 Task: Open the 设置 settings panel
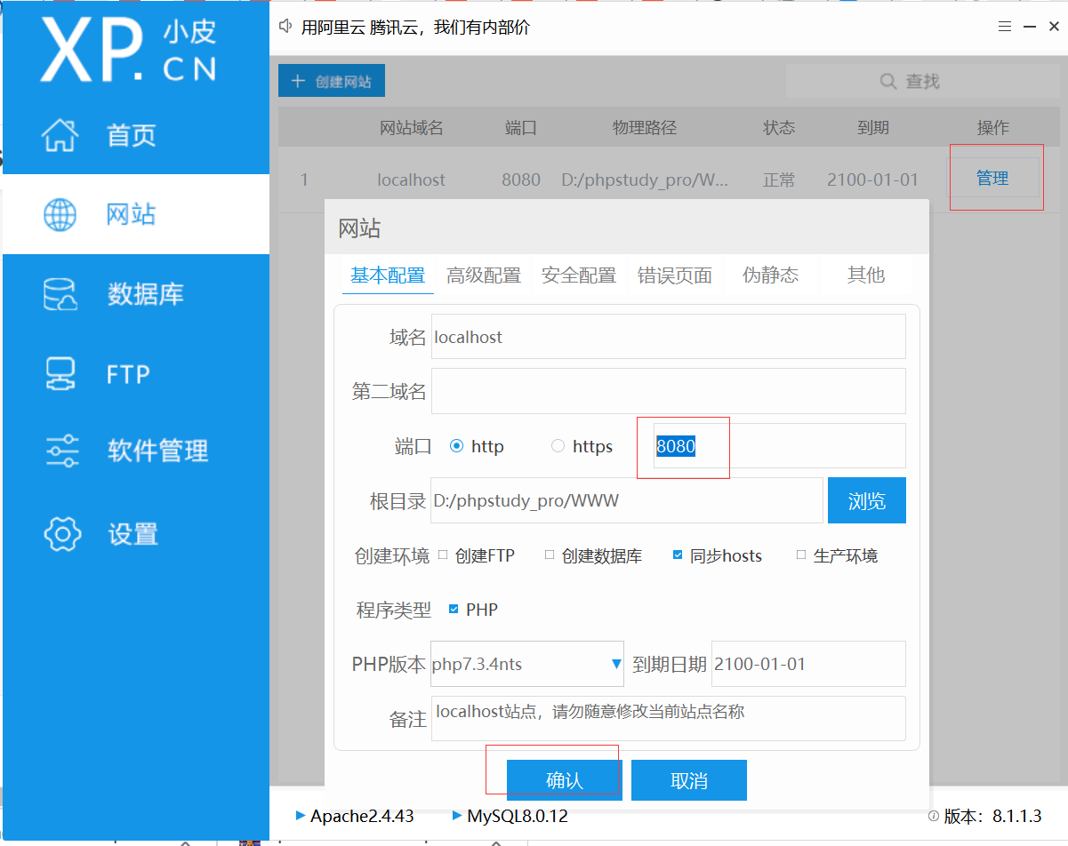133,534
